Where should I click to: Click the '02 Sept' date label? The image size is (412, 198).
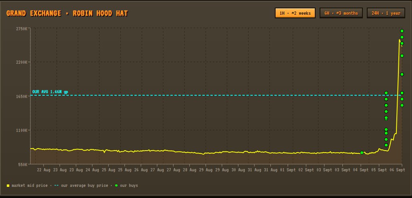click(306, 170)
